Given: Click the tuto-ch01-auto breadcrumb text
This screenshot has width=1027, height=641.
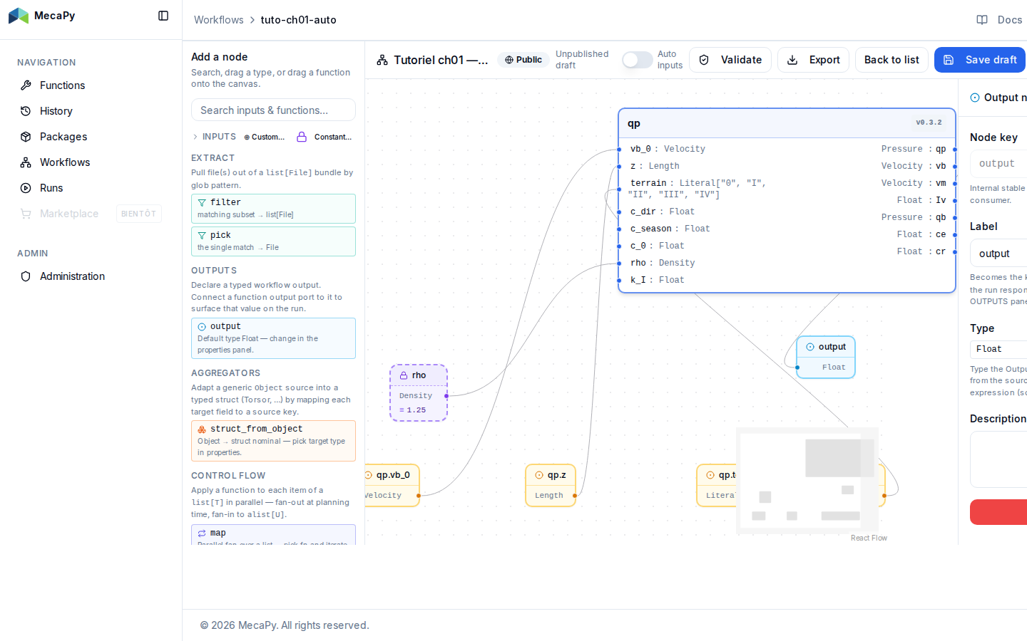Looking at the screenshot, I should pyautogui.click(x=298, y=20).
